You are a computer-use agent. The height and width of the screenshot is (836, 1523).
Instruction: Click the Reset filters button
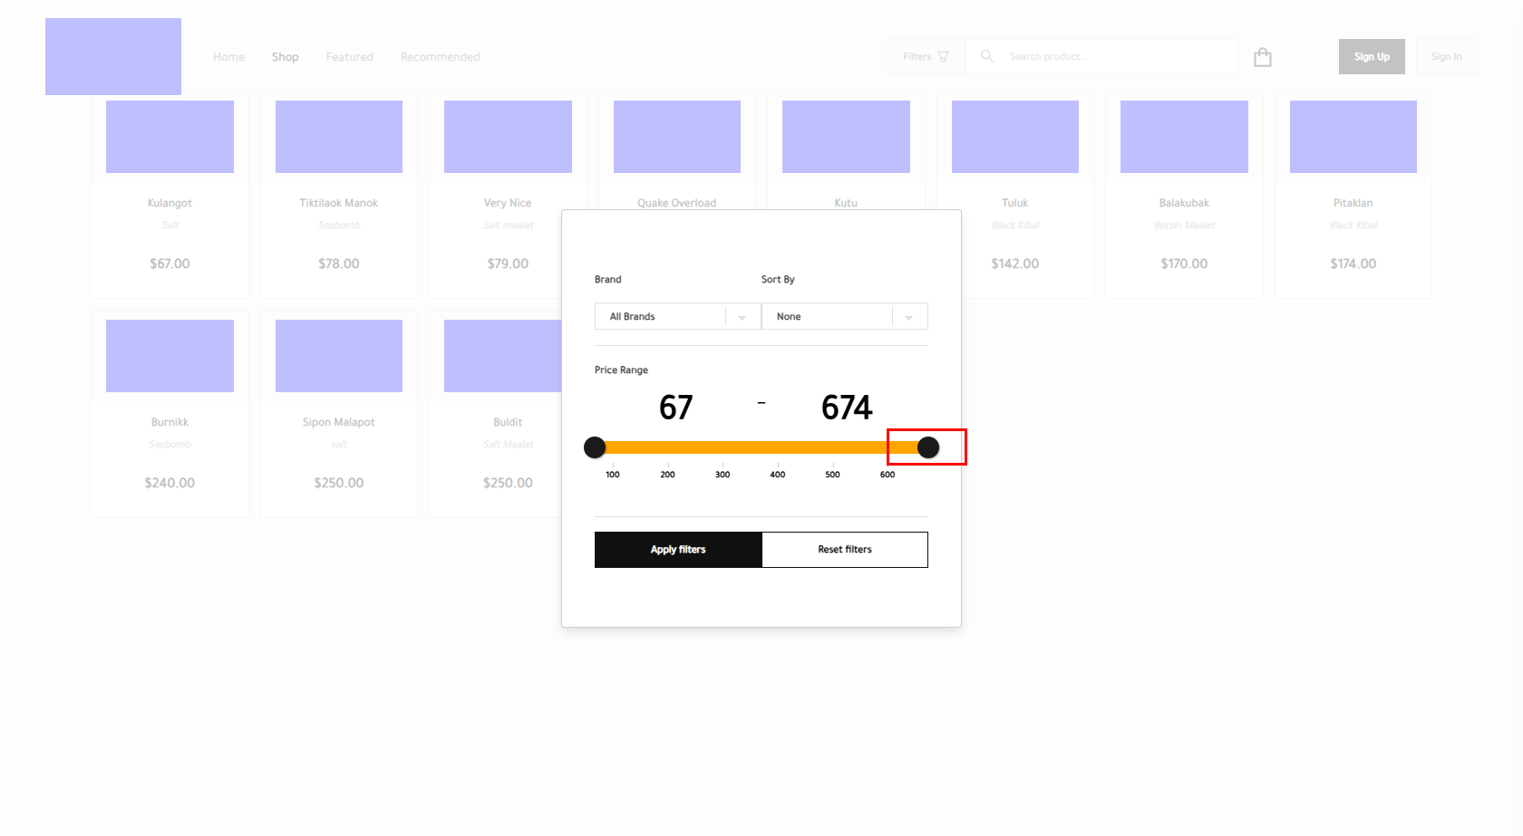pos(844,550)
